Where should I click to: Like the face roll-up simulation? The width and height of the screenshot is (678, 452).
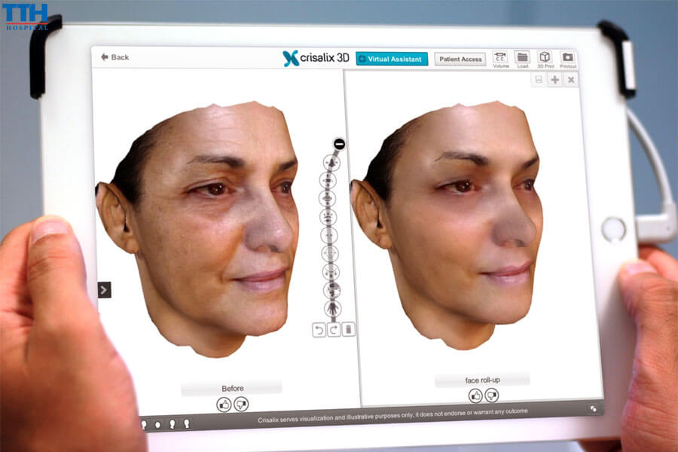click(x=475, y=395)
